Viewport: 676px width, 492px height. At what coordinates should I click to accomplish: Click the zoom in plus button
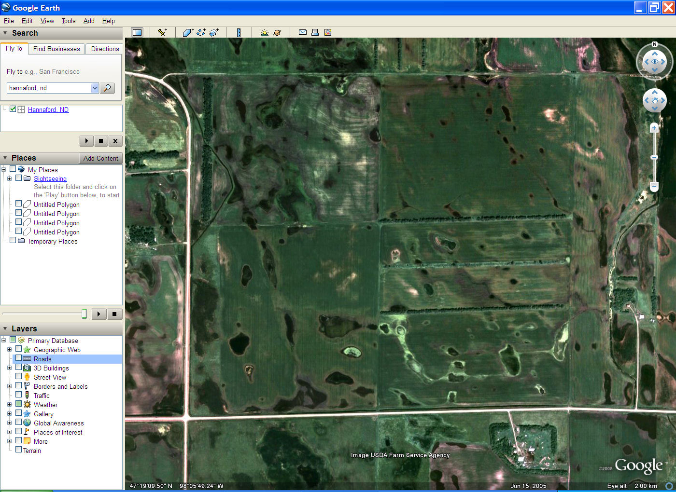tap(654, 128)
